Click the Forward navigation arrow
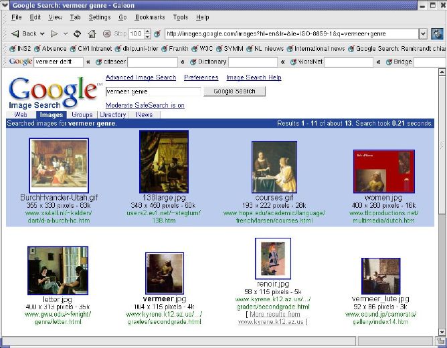 pos(54,33)
